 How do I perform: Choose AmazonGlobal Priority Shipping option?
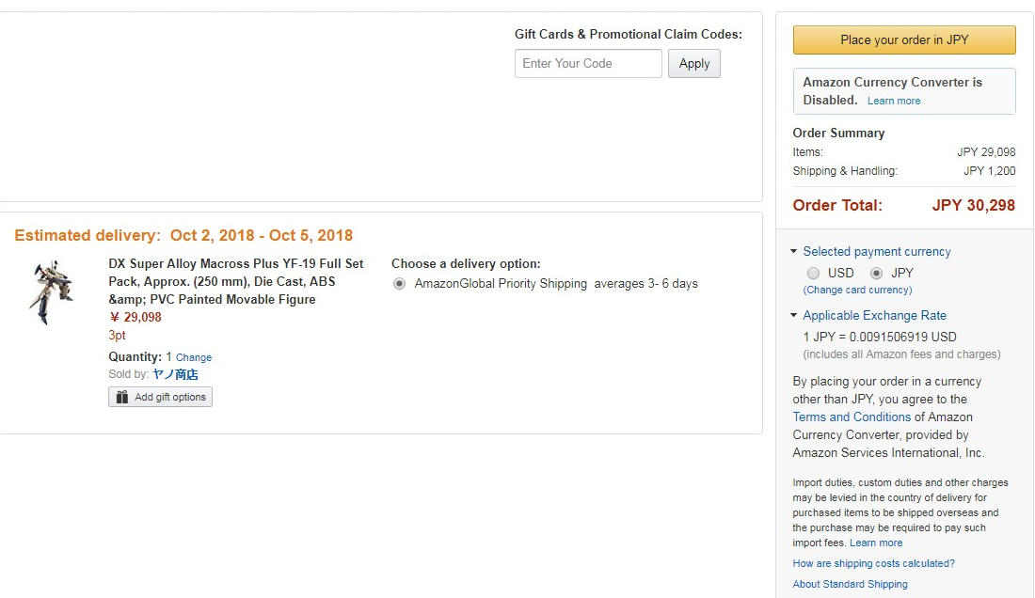[x=399, y=284]
